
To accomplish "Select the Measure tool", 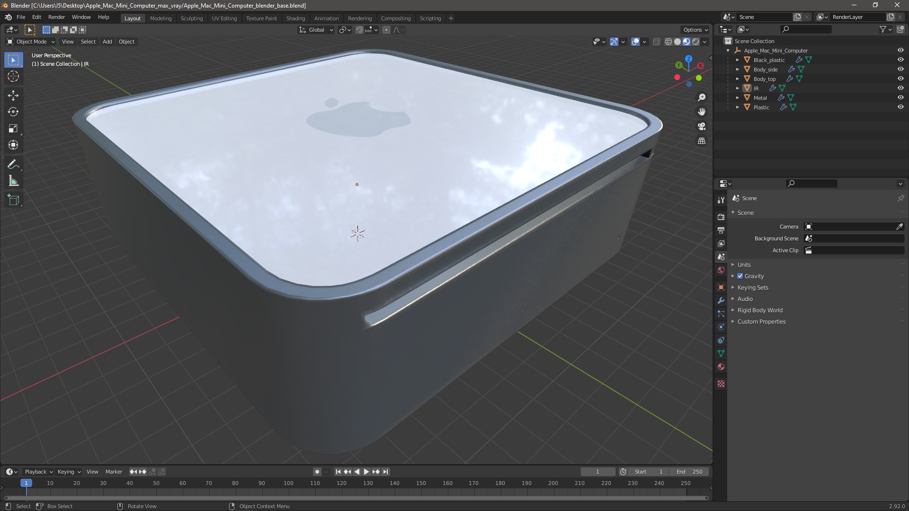I will (13, 181).
